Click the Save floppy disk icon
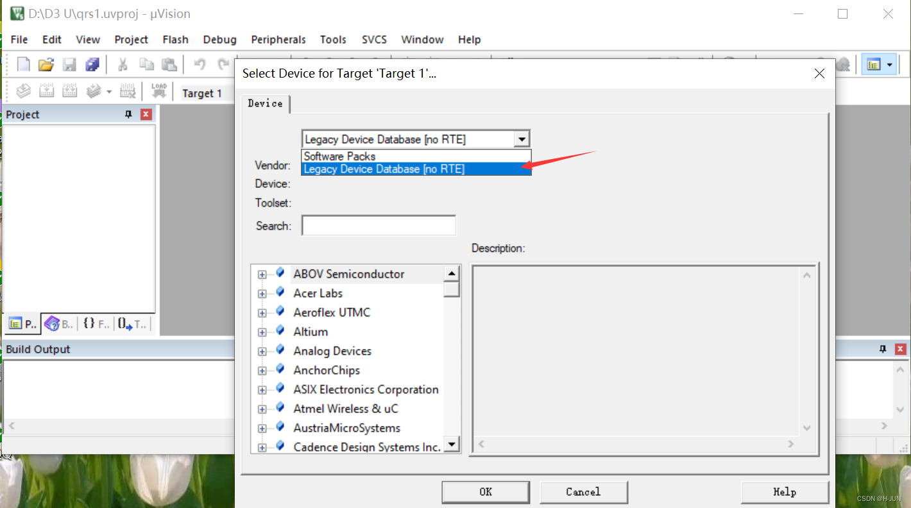 click(x=69, y=64)
